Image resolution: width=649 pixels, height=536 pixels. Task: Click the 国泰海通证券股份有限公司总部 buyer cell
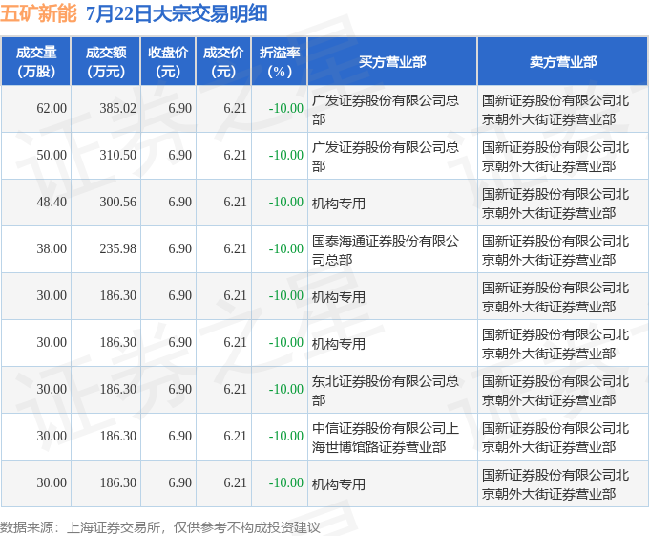(392, 249)
